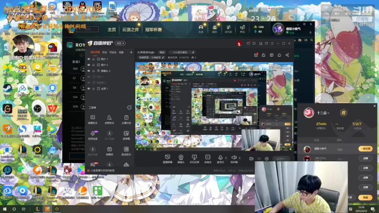The image size is (379, 213).
Task: Open the 房管助手 room manager tool
Action: click(x=109, y=120)
